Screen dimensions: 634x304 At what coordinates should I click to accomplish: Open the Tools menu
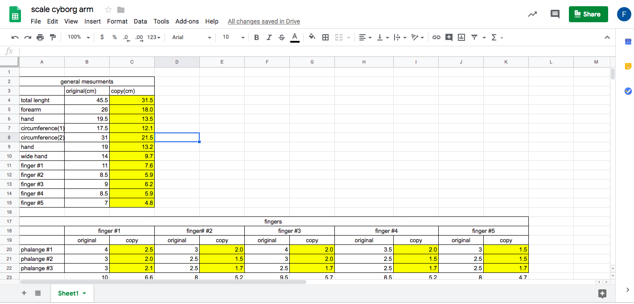[x=161, y=21]
